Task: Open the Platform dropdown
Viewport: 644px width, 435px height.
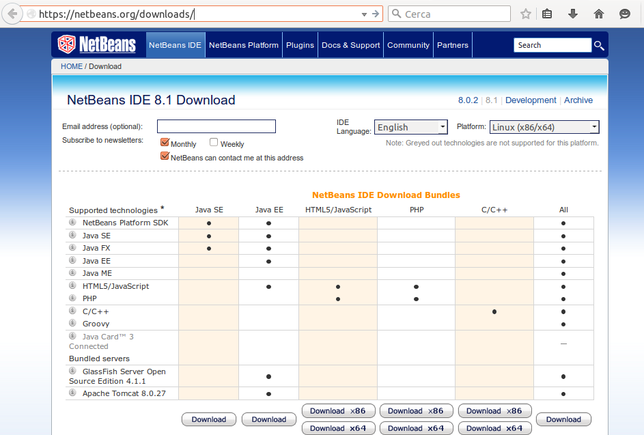Action: (544, 127)
